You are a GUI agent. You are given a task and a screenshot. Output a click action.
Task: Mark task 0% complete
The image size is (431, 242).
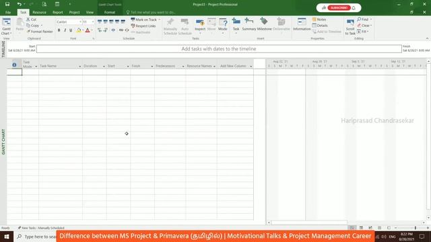tap(100, 22)
